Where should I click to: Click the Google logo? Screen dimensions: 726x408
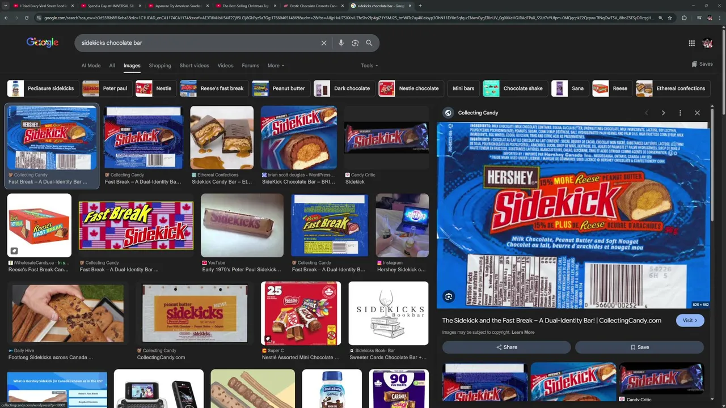(x=43, y=42)
